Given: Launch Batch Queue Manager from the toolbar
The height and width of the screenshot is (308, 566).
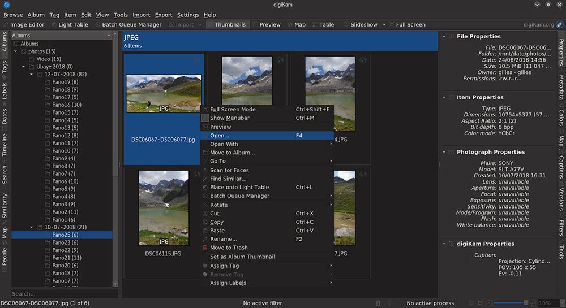Looking at the screenshot, I should click(x=128, y=25).
